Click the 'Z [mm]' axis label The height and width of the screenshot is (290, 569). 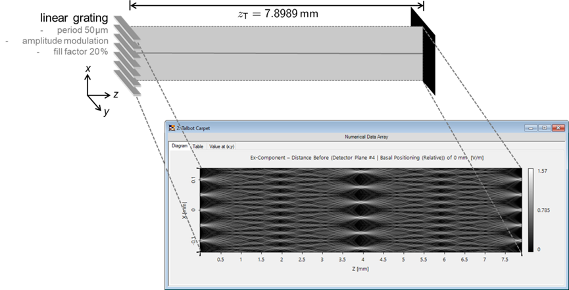[360, 269]
